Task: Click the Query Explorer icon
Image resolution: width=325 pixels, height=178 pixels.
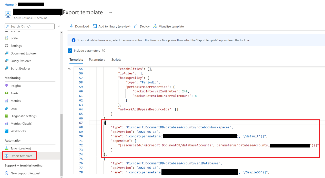Action: point(7,61)
